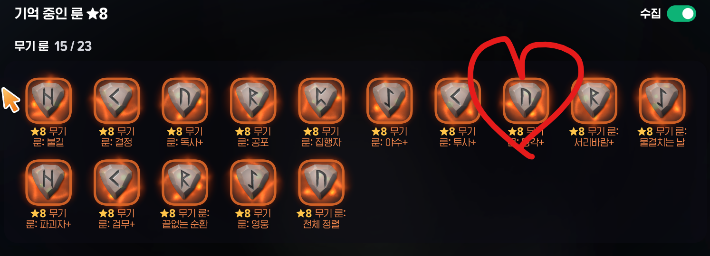Viewport: 710px width, 256px height.
Task: Select the 천체 정렬 weapon rune icon
Action: tap(321, 183)
